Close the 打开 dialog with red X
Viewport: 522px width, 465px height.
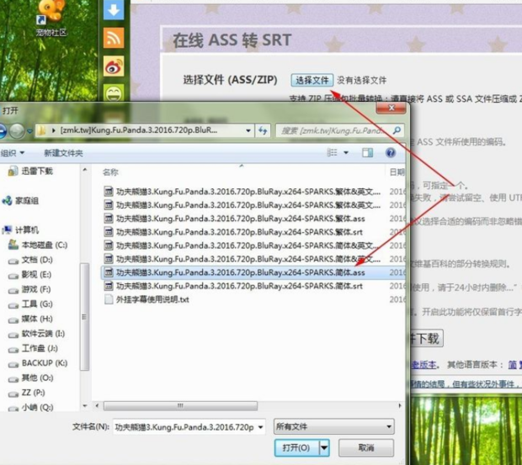coord(391,108)
